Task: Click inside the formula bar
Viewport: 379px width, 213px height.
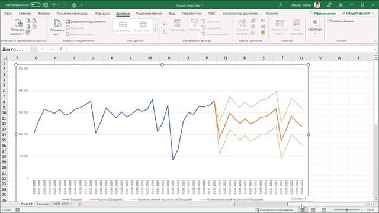Action: (220, 49)
